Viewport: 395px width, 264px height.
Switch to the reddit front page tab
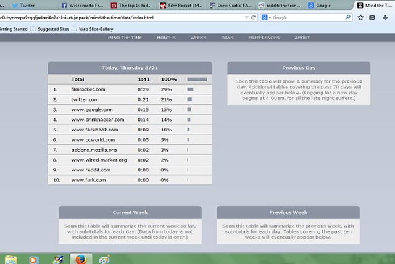pos(280,6)
